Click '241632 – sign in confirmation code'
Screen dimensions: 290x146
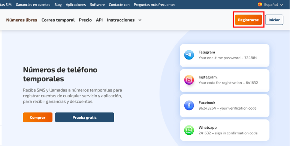[x=228, y=133]
